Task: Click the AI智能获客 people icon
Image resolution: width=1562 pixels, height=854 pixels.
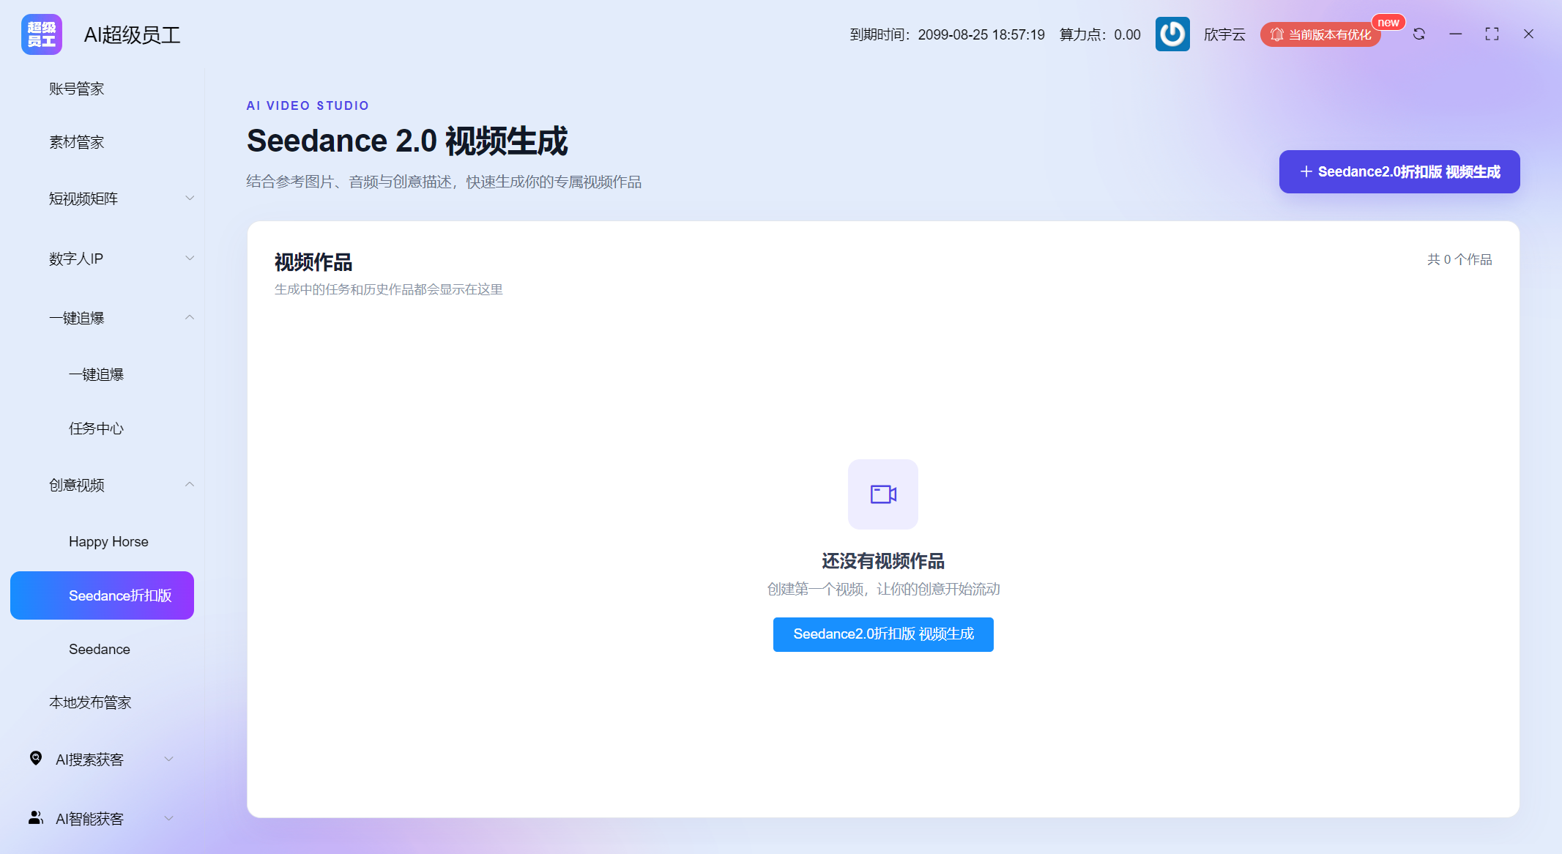Action: click(x=36, y=818)
